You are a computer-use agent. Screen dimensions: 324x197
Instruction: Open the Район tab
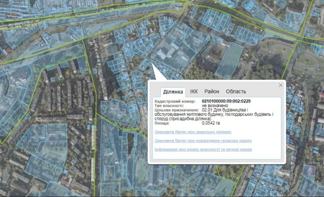(x=212, y=91)
